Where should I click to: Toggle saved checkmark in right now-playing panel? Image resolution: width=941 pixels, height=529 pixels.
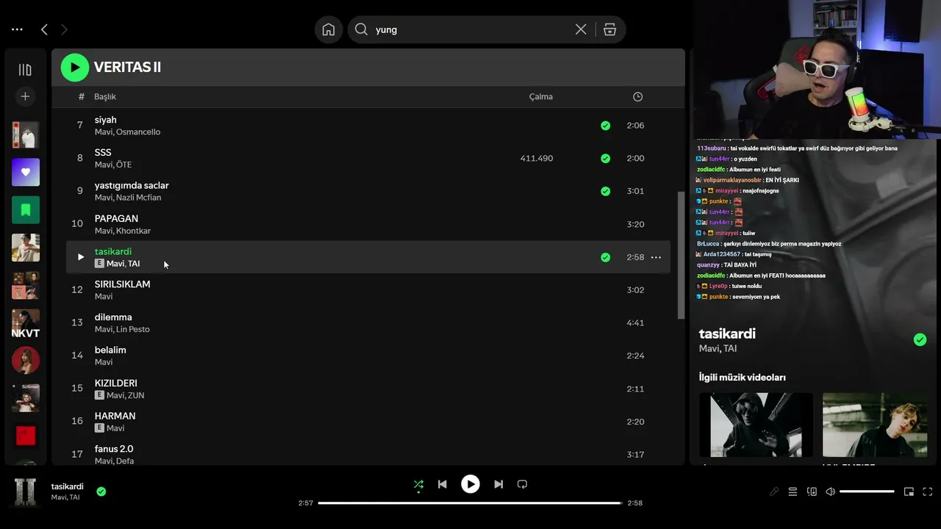point(920,339)
